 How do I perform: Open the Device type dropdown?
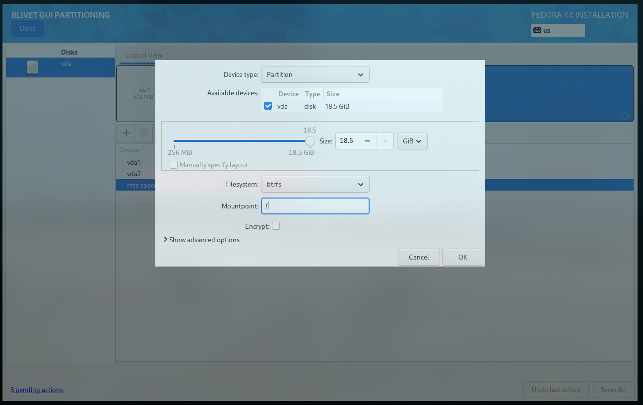tap(315, 74)
